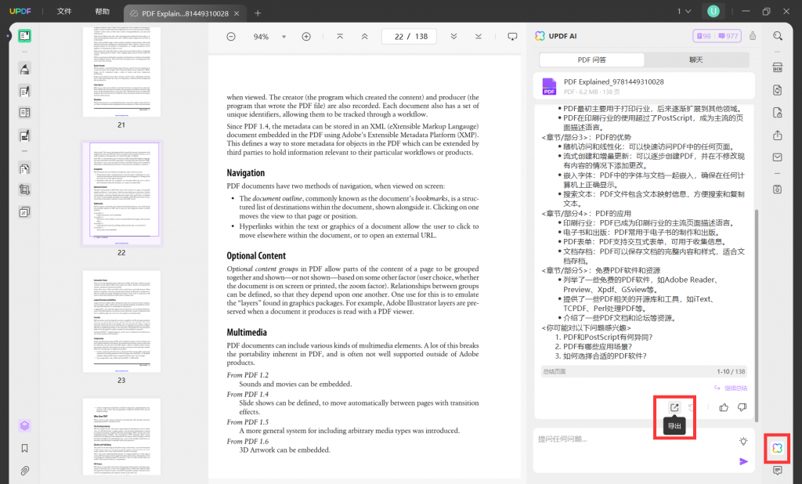Switch to 聊天 tab
This screenshot has width=802, height=484.
coord(696,60)
